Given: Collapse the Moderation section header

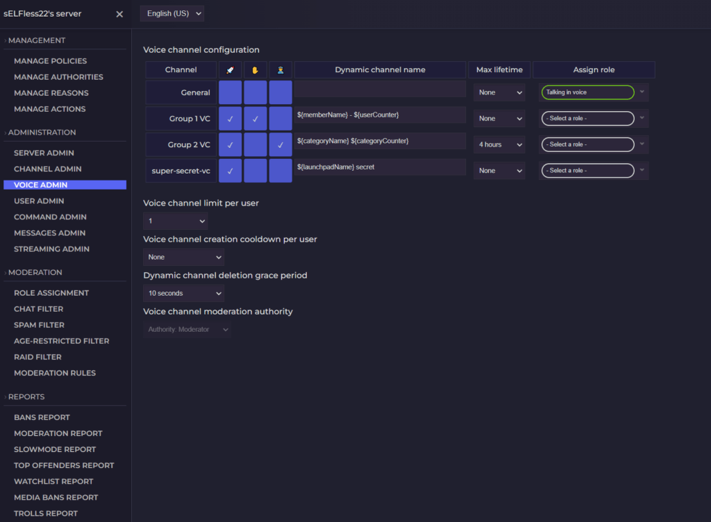Looking at the screenshot, I should click(x=35, y=272).
